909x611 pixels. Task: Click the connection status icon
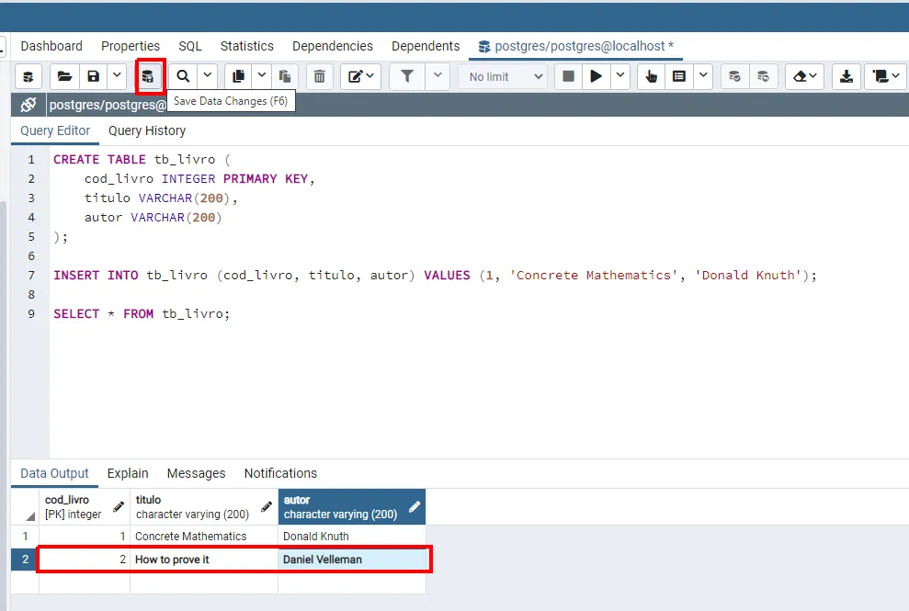pyautogui.click(x=28, y=105)
